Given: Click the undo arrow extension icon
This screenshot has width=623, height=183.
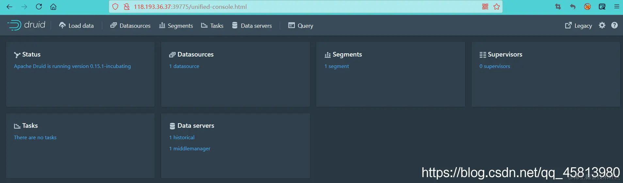Looking at the screenshot, I should point(573,7).
